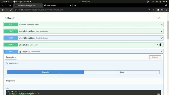Click the round purple tray indicator
Viewport: 169px width, 95px height.
[148, 2]
